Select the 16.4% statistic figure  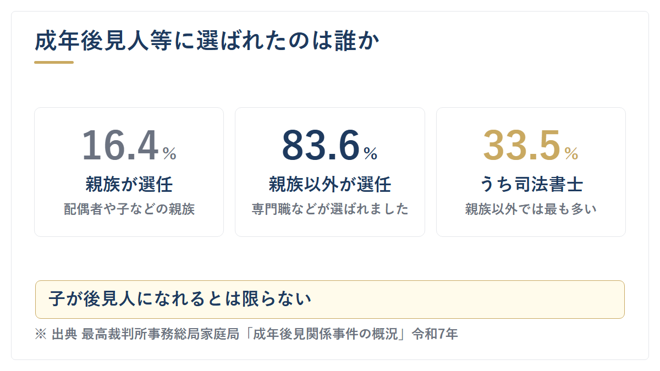tap(129, 146)
